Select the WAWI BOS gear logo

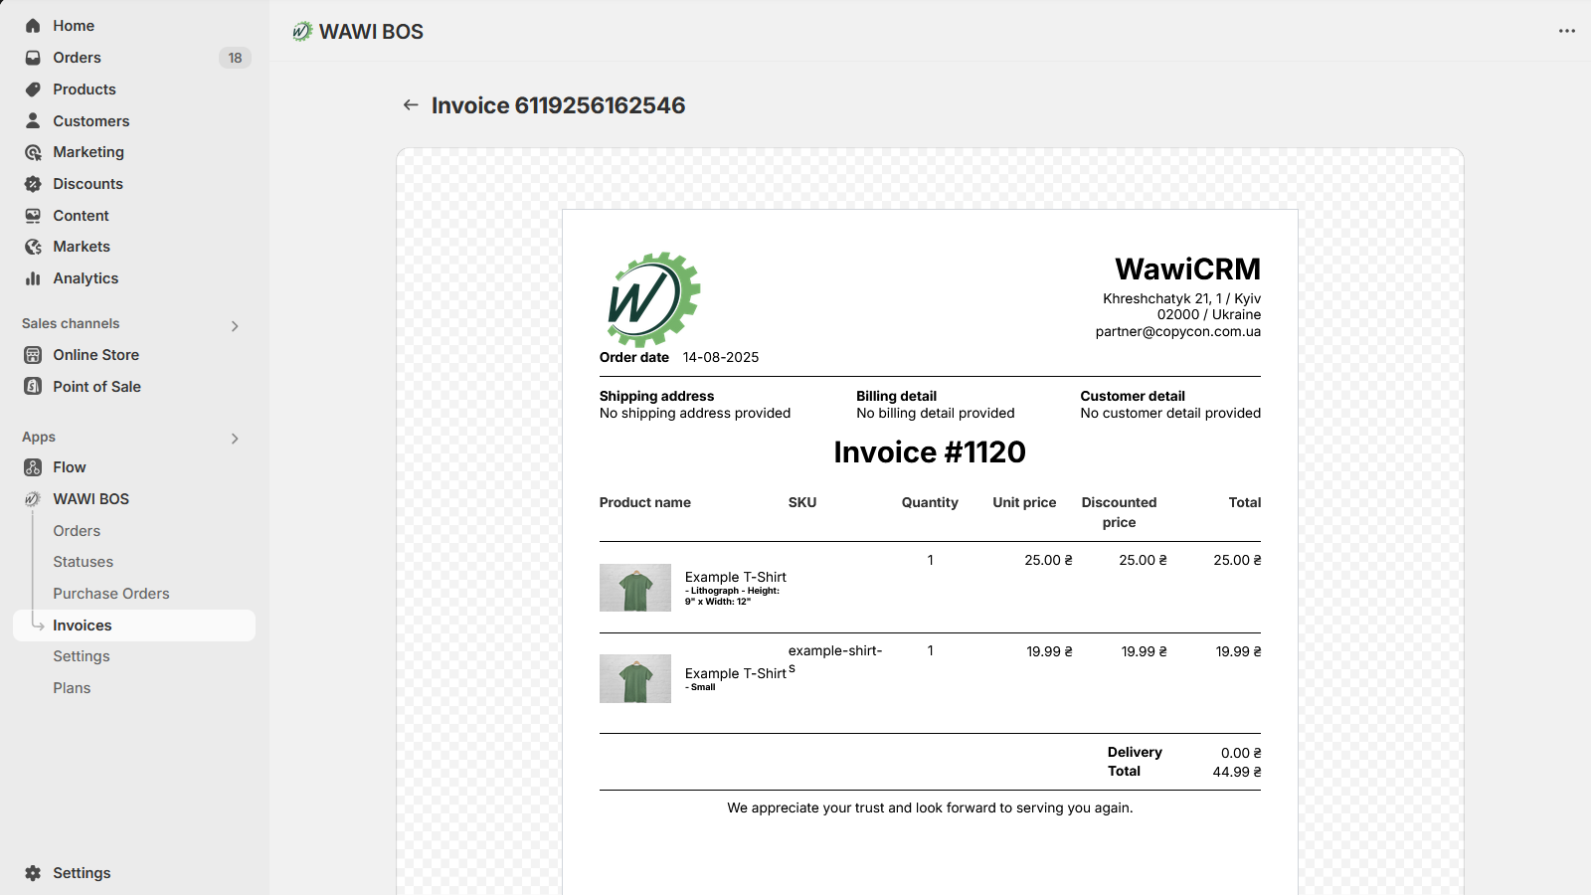coord(33,498)
